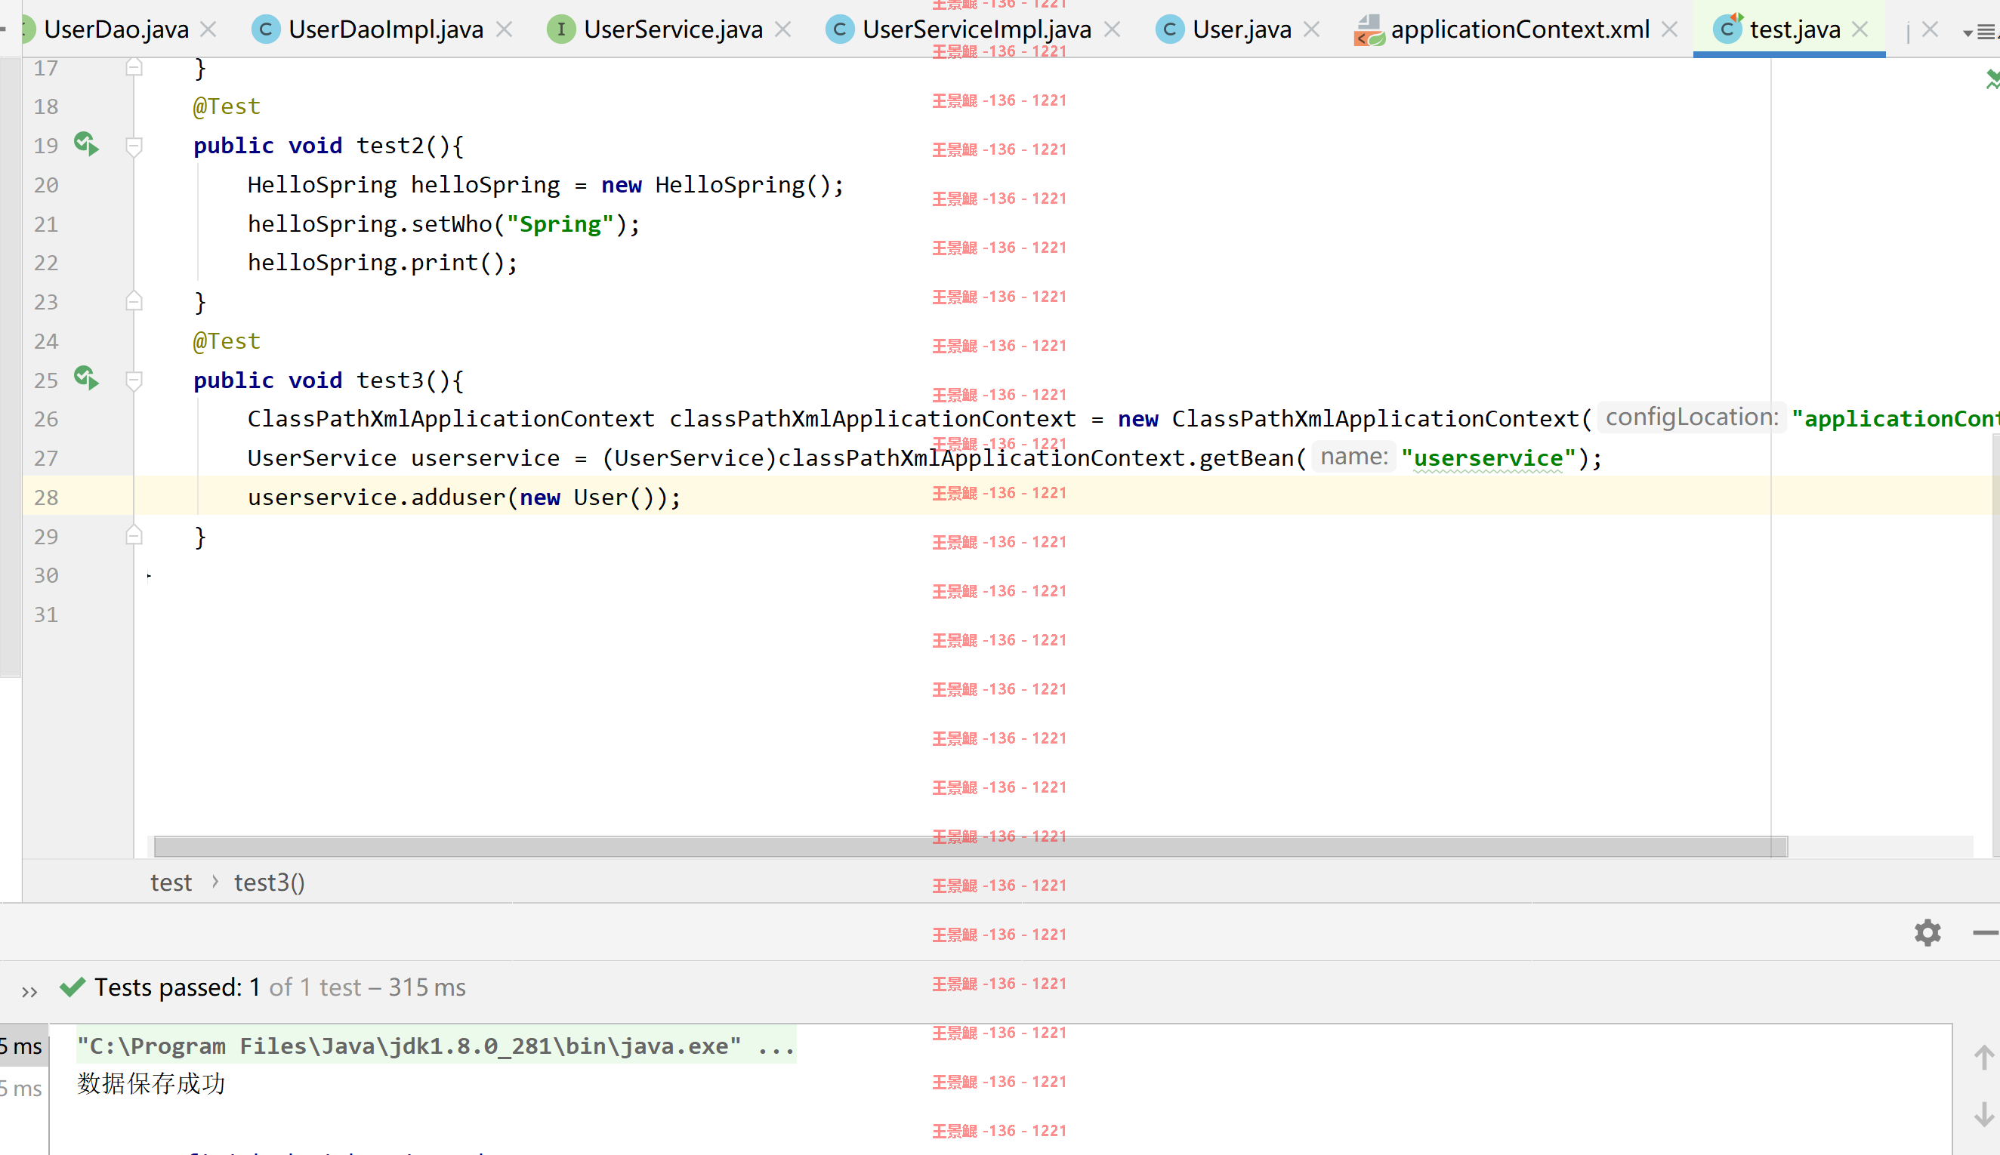
Task: Open the test panel settings gear
Action: pos(1927,932)
